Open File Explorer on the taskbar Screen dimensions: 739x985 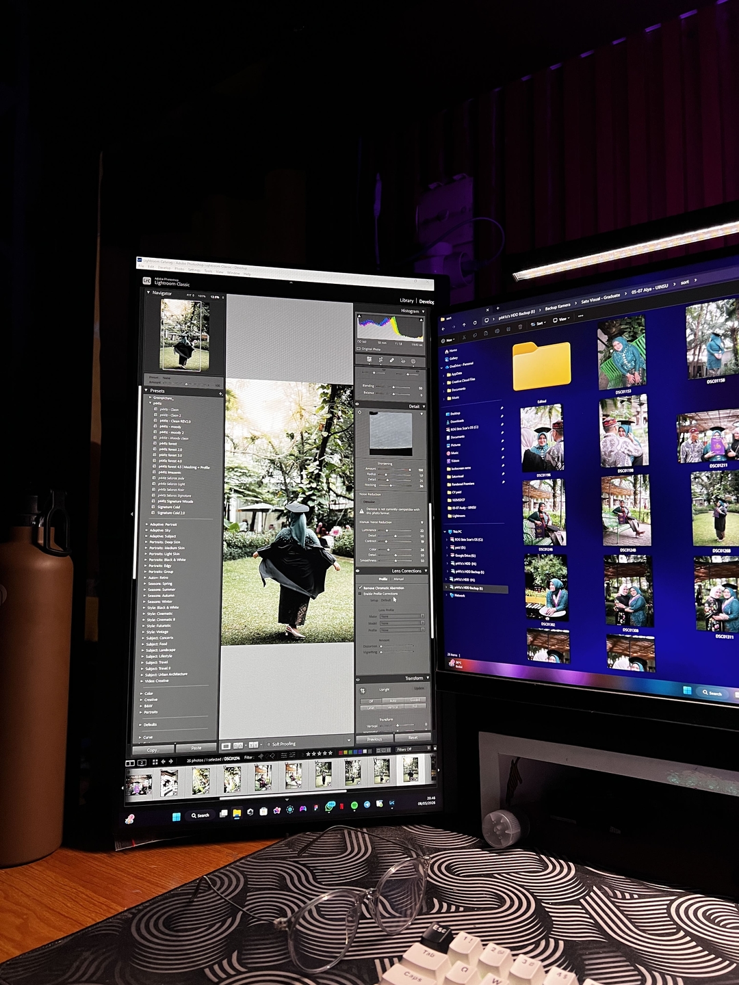click(237, 813)
